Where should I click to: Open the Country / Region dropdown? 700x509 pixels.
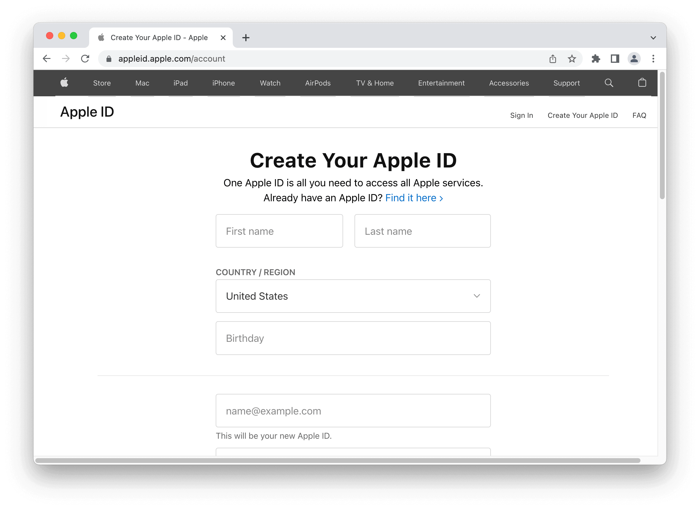click(353, 296)
